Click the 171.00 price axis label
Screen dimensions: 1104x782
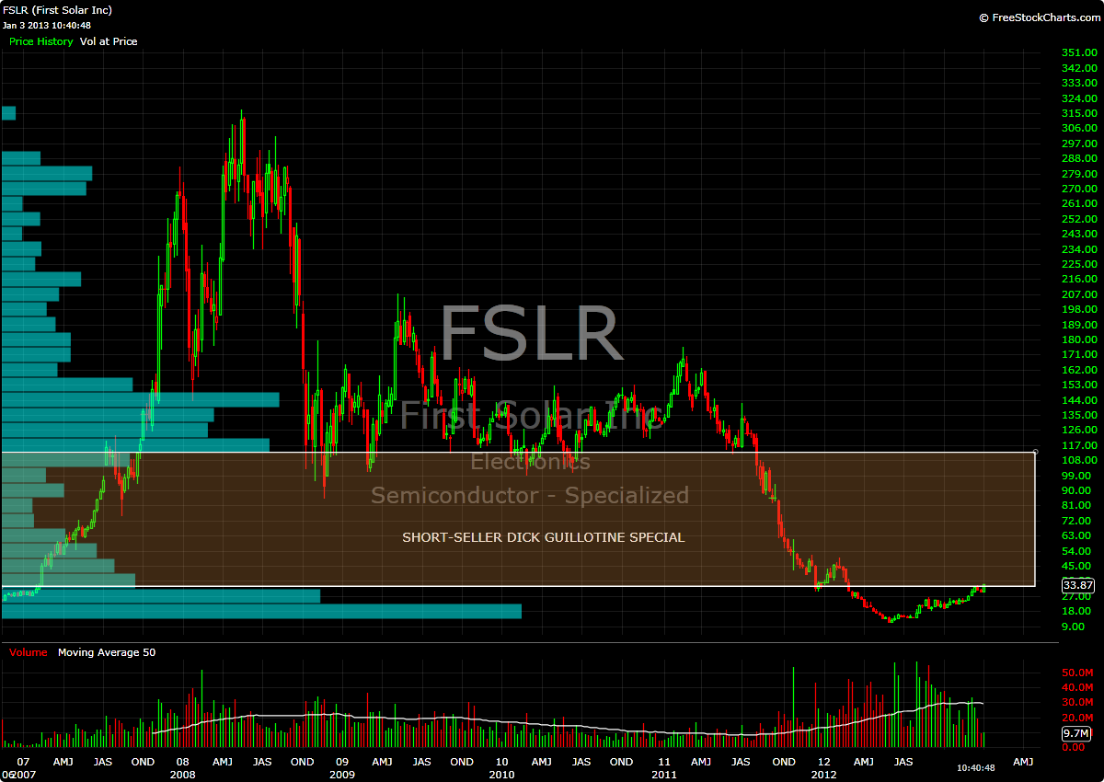click(1079, 354)
